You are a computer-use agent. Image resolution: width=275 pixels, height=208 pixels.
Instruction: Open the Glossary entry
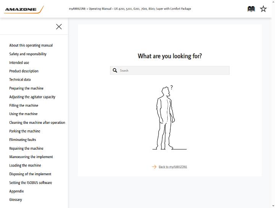click(x=16, y=200)
